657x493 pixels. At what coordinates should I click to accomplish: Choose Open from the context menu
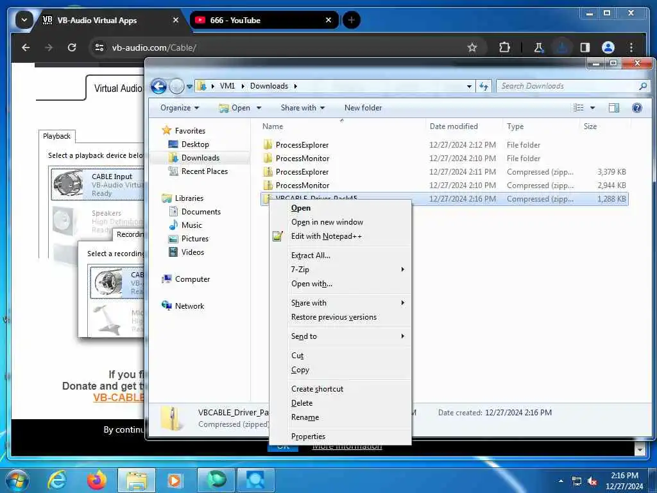340,208
